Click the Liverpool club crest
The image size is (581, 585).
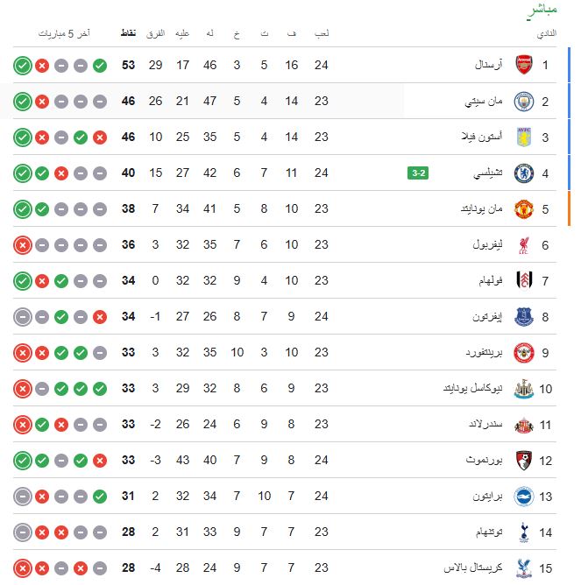(523, 244)
